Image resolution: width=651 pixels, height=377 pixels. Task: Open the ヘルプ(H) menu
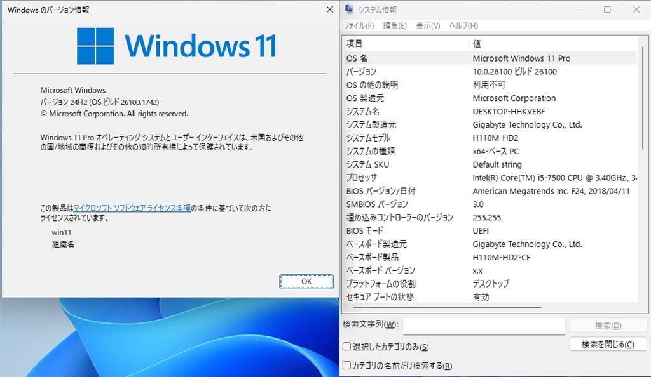coord(463,25)
